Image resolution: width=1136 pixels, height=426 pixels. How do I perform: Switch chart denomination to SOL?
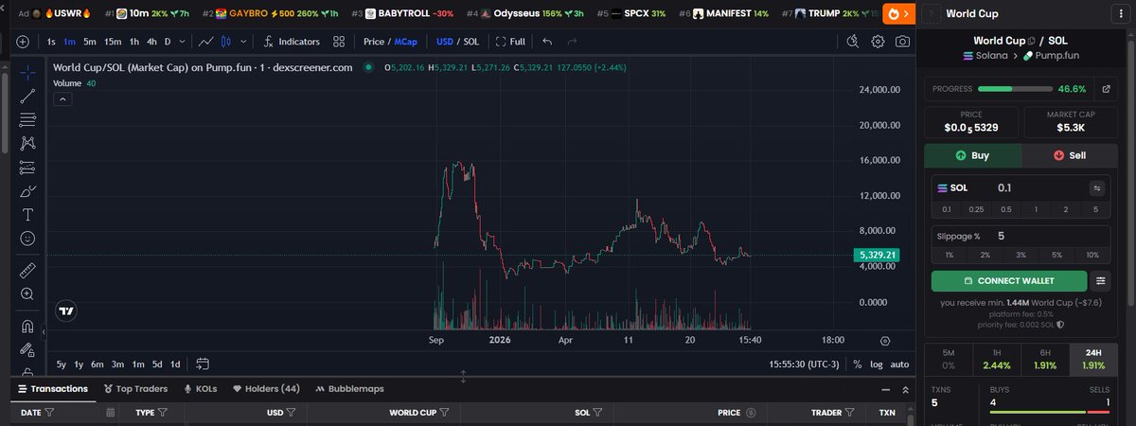coord(470,42)
